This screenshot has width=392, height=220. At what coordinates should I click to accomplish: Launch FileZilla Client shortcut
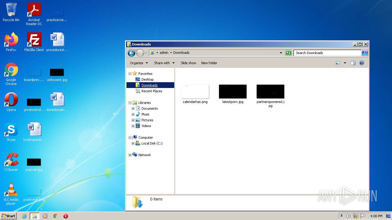[34, 42]
